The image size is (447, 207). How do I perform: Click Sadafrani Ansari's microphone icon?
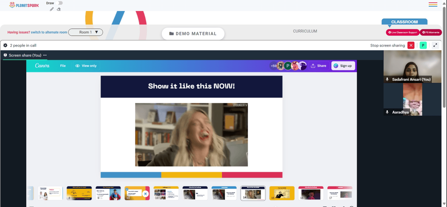click(387, 79)
